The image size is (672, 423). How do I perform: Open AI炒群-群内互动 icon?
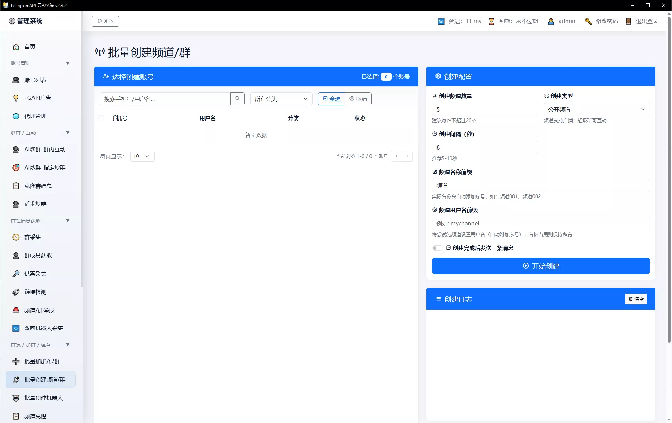coord(16,150)
